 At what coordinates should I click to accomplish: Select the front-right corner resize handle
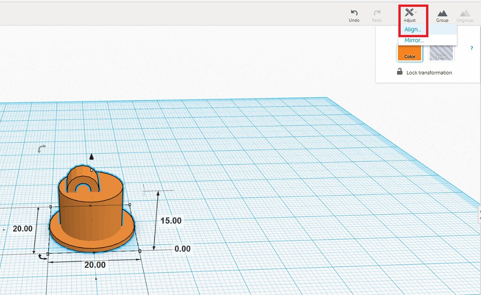click(x=140, y=251)
